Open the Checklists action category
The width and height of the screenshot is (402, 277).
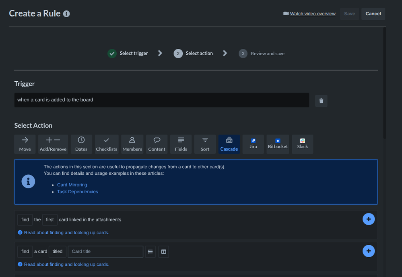[106, 144]
